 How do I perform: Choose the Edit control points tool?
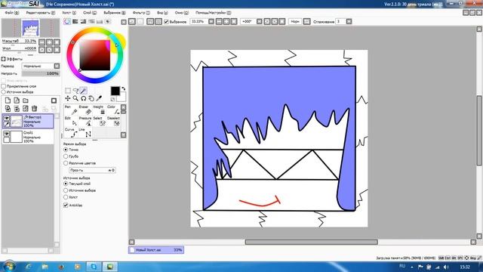(x=71, y=121)
